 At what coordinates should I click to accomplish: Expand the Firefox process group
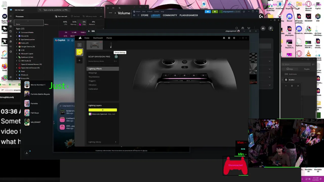17,43
